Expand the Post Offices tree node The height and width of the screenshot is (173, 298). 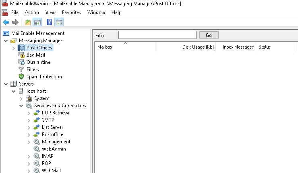coord(13,48)
